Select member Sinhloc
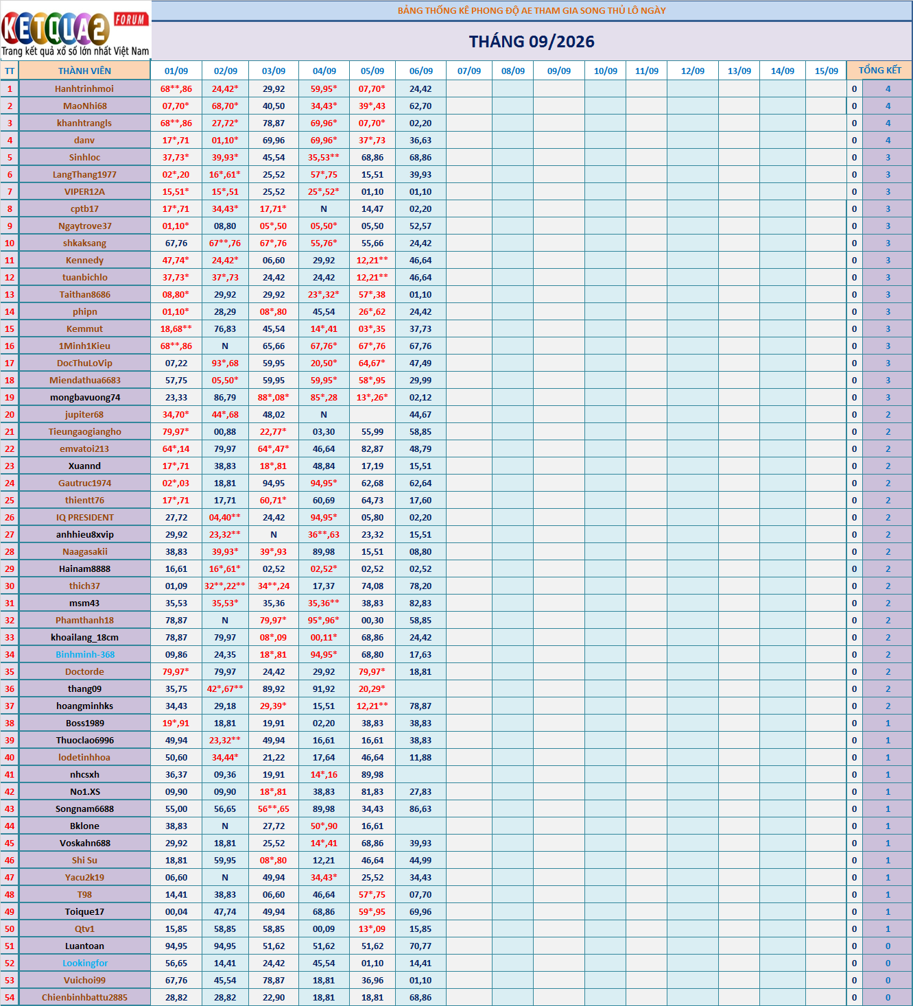 click(x=84, y=157)
